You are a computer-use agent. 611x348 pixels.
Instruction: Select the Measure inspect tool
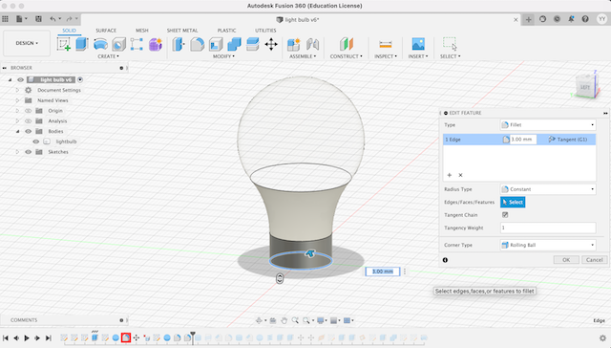click(386, 44)
